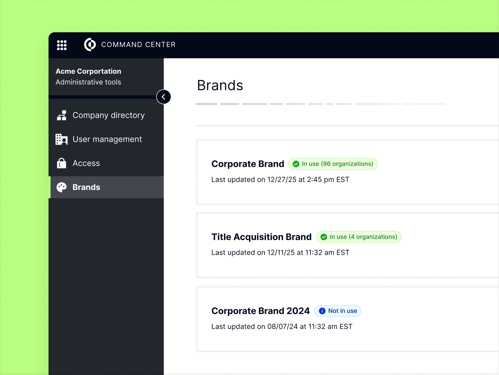
Task: Open the Corporate Brand card title
Action: 248,164
